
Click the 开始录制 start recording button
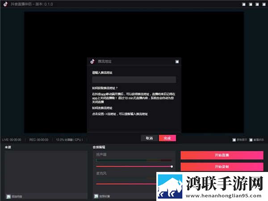pyautogui.click(x=222, y=167)
